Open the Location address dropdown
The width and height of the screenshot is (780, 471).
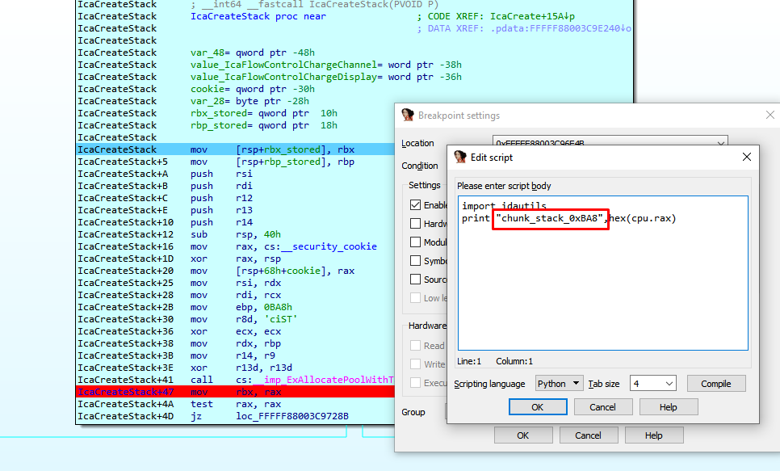pos(720,144)
